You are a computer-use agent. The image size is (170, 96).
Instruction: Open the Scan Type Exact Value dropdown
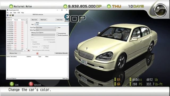[x=46, y=27]
